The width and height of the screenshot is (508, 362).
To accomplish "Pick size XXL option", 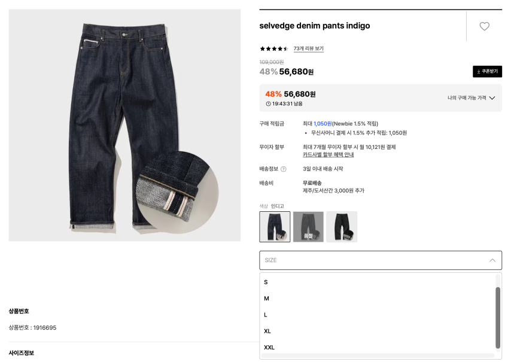I will [378, 348].
